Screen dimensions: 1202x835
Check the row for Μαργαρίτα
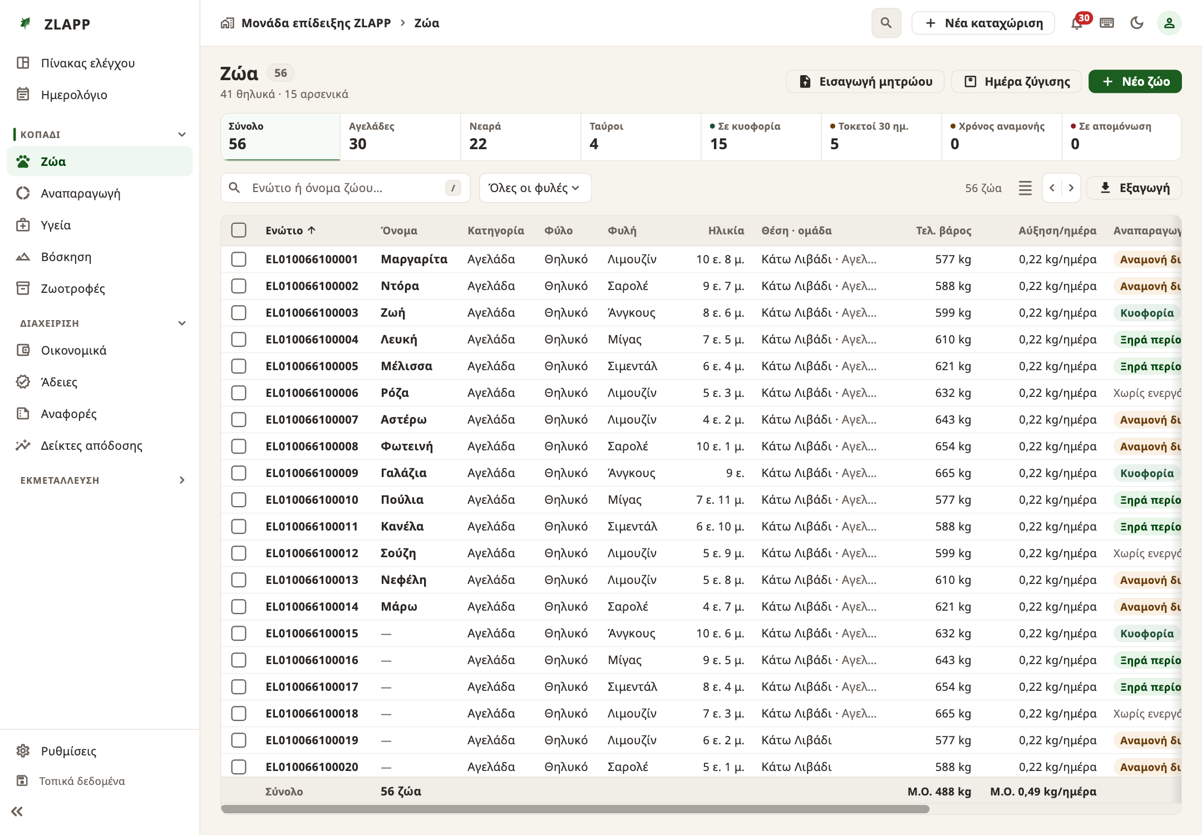[239, 259]
